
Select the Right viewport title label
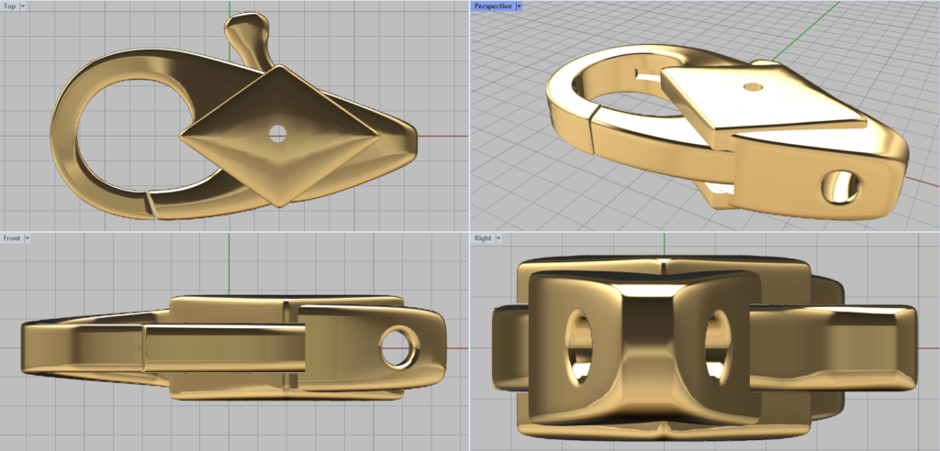point(482,238)
